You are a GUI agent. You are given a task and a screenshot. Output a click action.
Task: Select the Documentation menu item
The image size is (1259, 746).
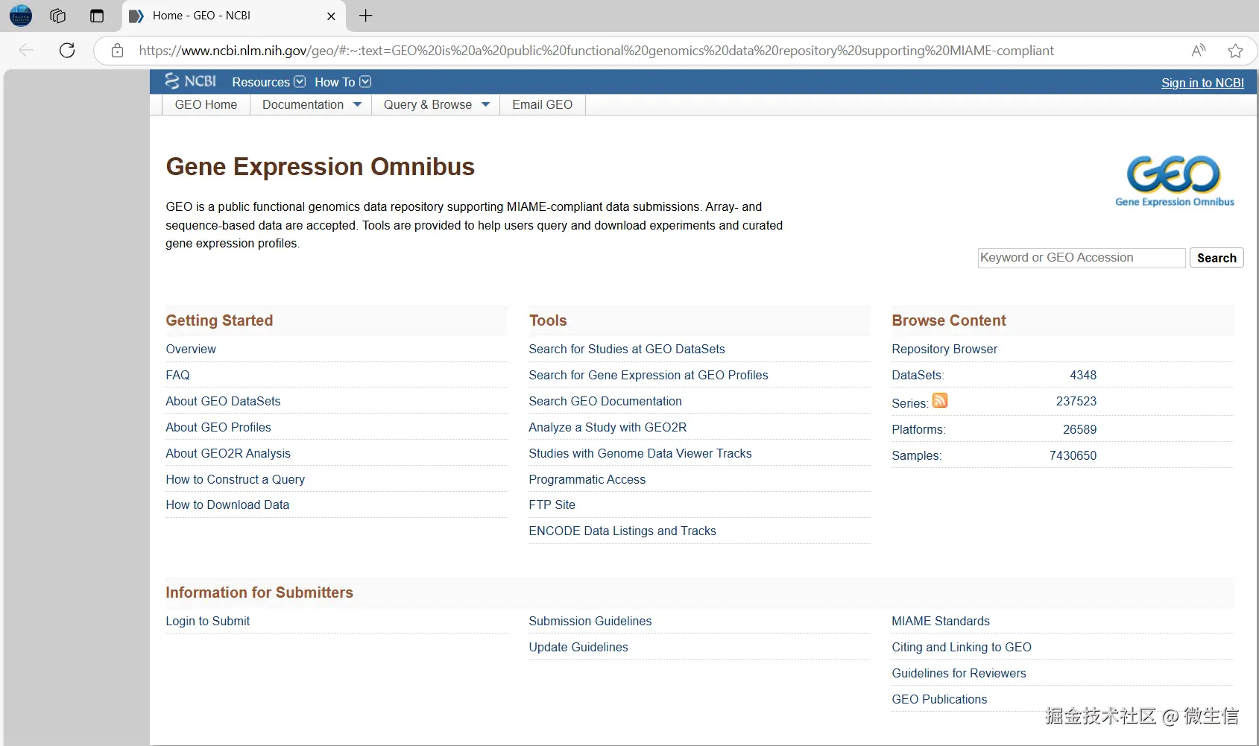coord(303,105)
